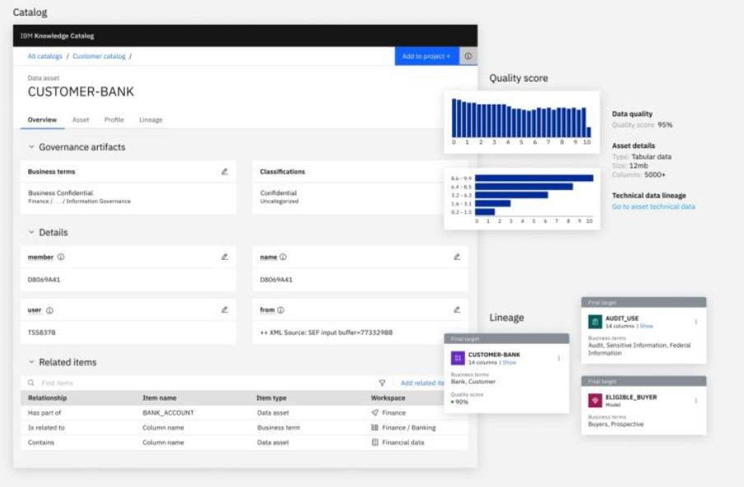
Task: Click the 'Business Confidential' business term
Action: [61, 193]
